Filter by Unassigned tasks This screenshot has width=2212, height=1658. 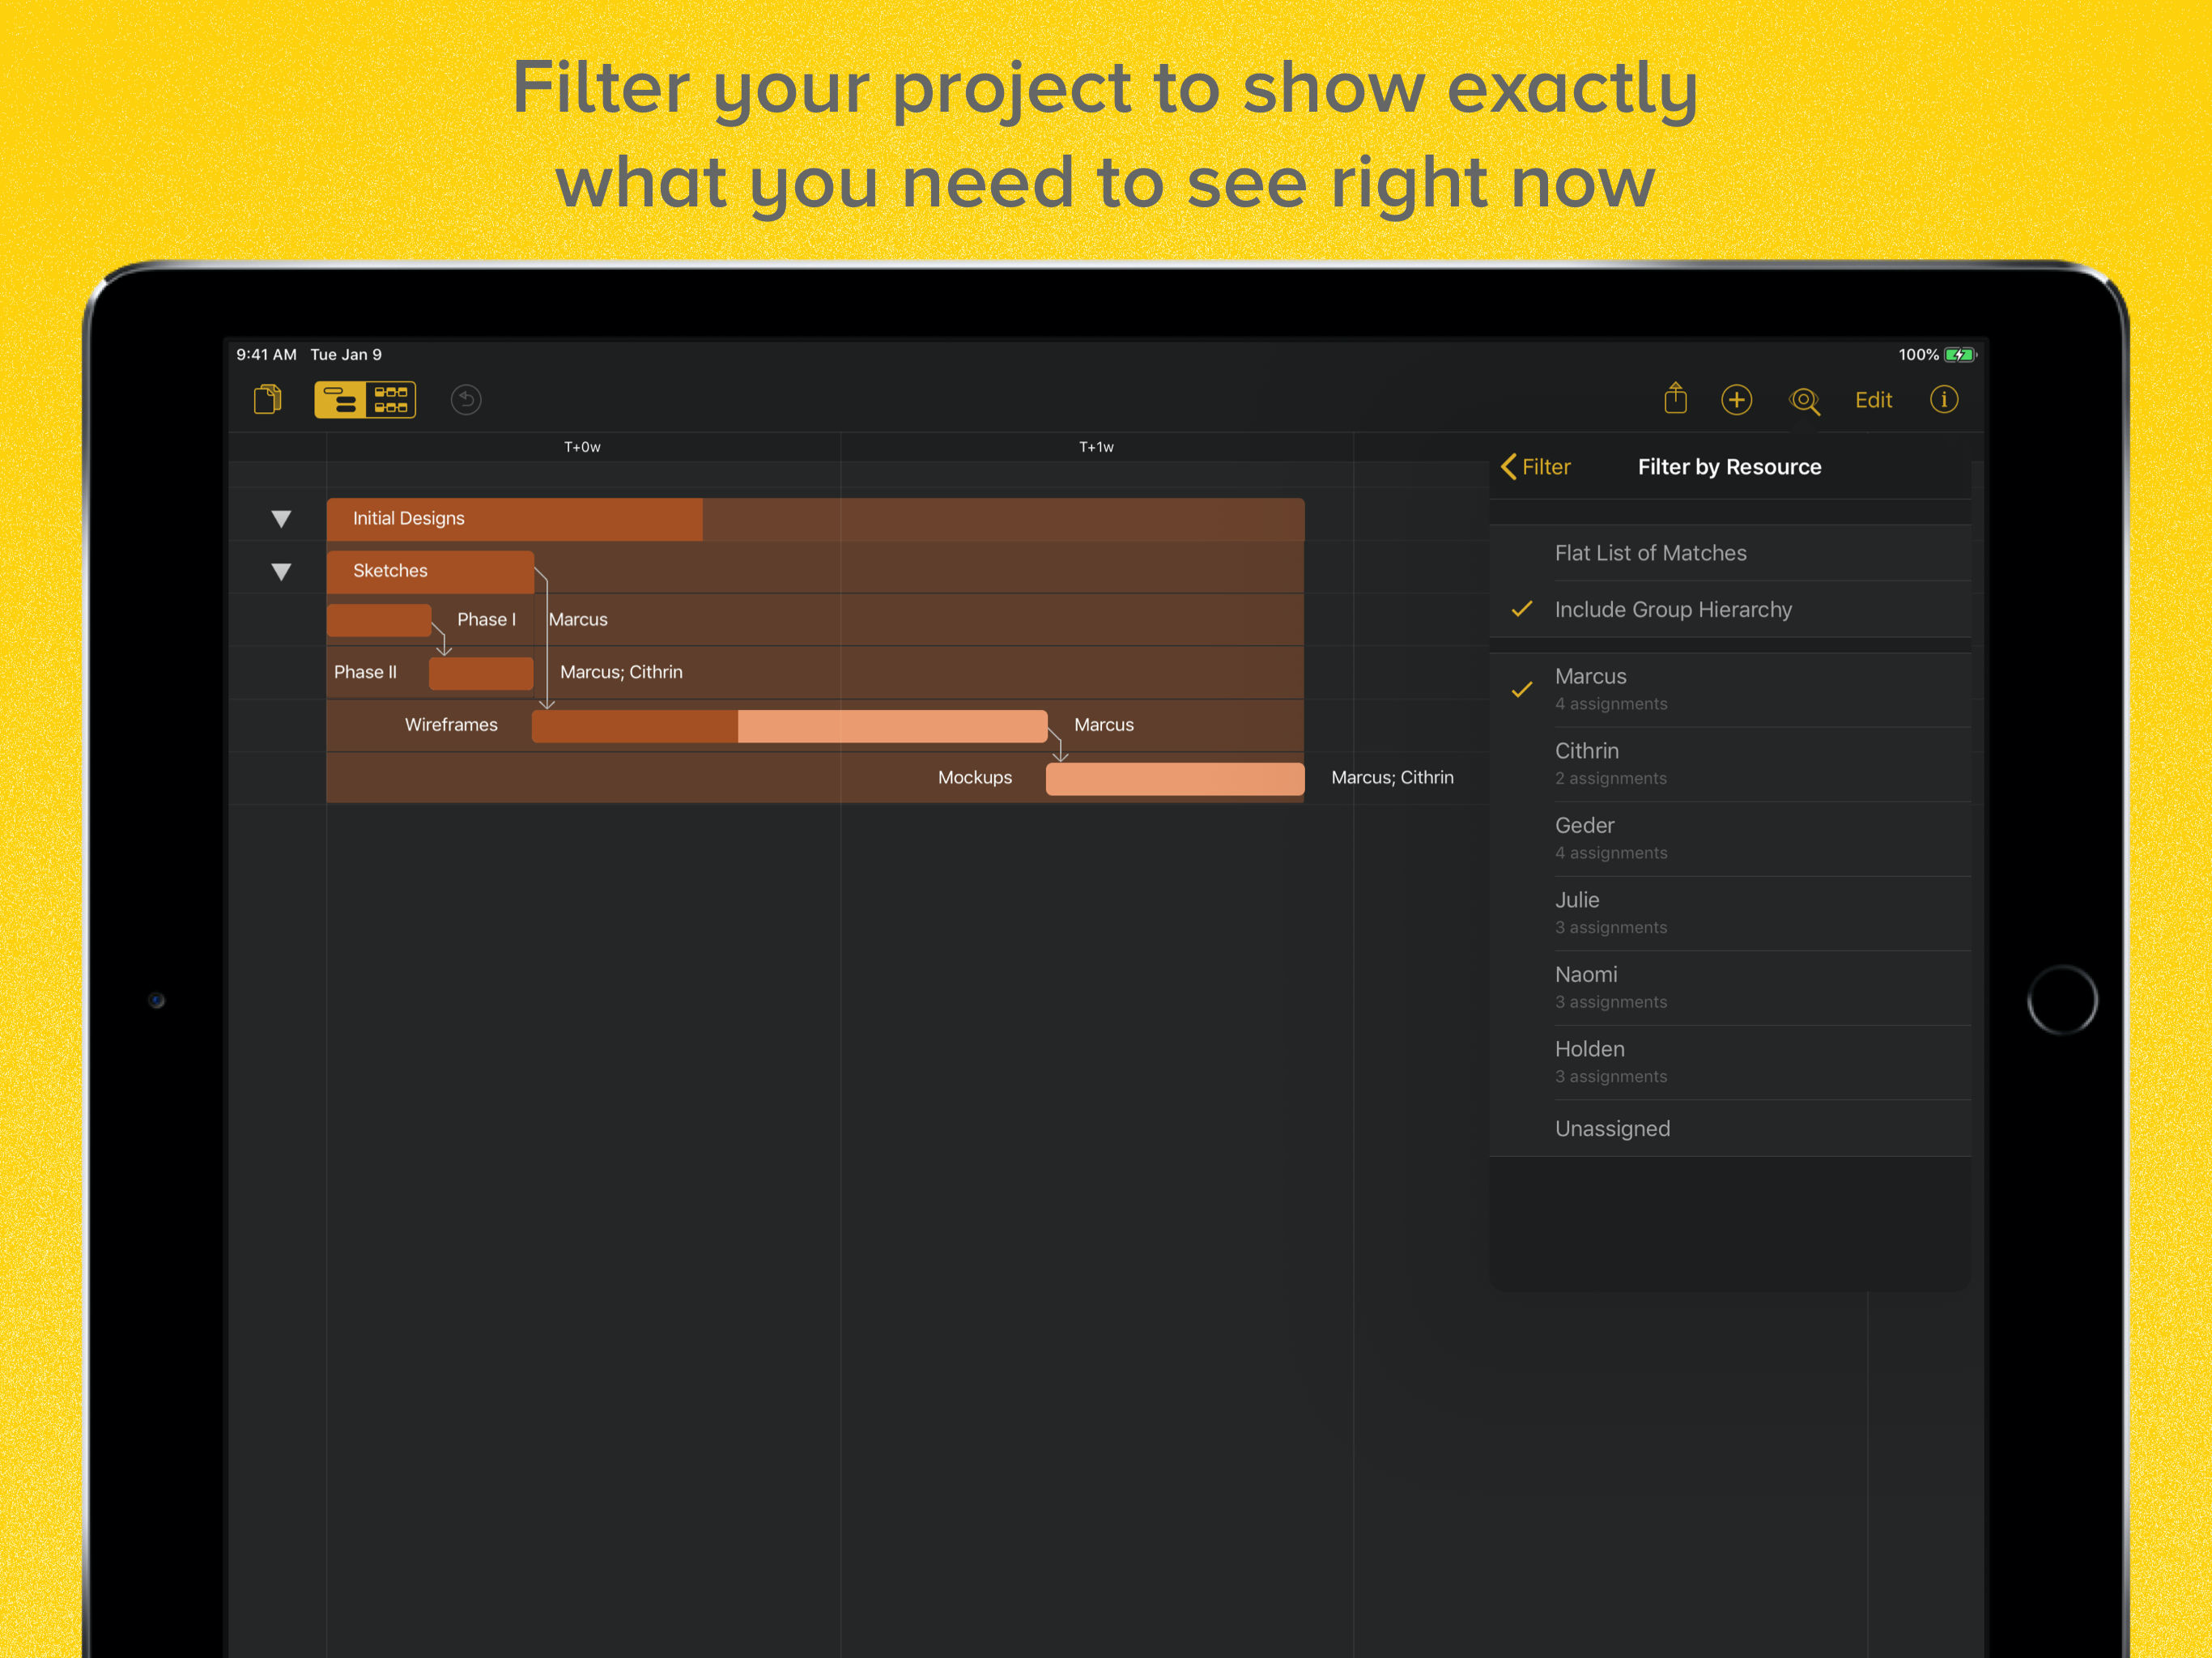click(1730, 1128)
